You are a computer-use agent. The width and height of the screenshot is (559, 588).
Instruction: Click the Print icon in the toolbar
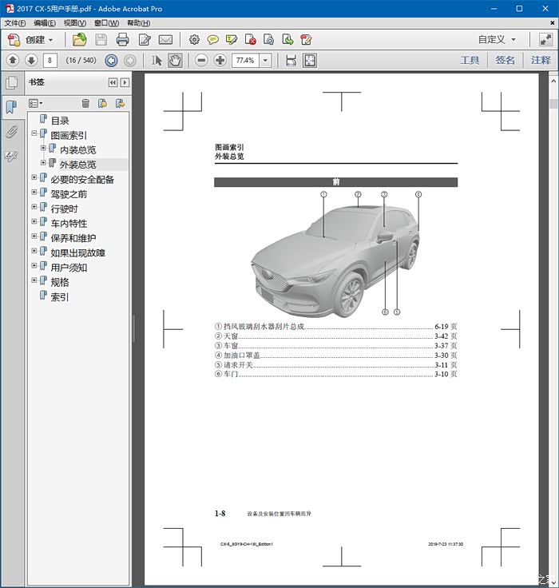coord(122,39)
